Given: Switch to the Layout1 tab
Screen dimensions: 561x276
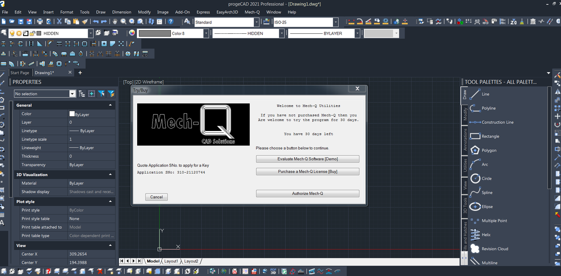Looking at the screenshot, I should 171,261.
